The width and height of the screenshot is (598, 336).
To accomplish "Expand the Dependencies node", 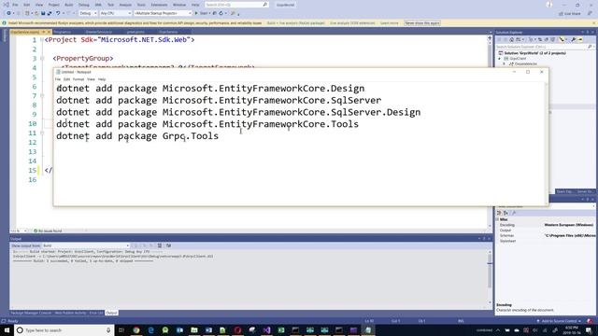I will coord(505,64).
